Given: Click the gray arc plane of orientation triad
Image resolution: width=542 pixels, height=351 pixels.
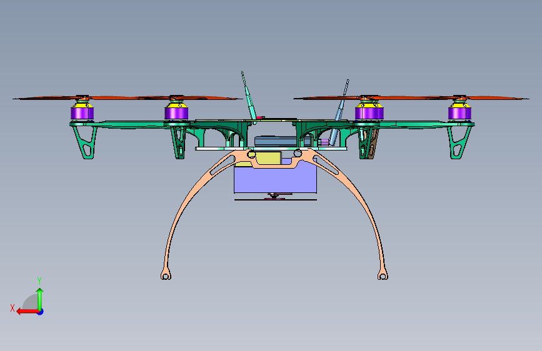Looking at the screenshot, I should click(x=30, y=302).
